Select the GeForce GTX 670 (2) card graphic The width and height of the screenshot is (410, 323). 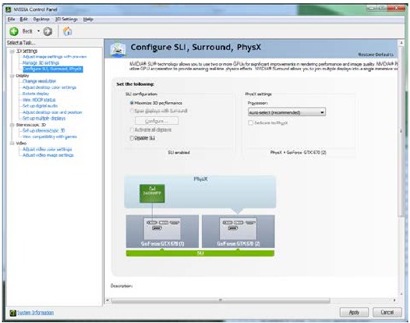click(x=239, y=231)
